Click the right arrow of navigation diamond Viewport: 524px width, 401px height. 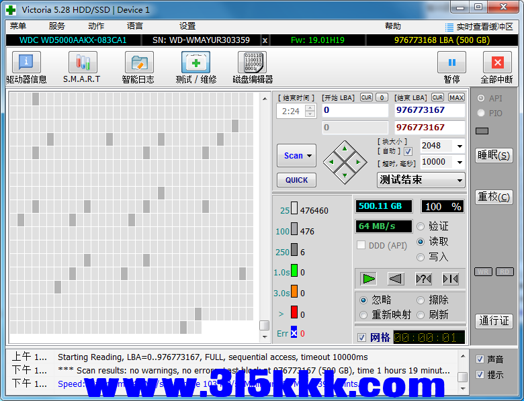358,162
